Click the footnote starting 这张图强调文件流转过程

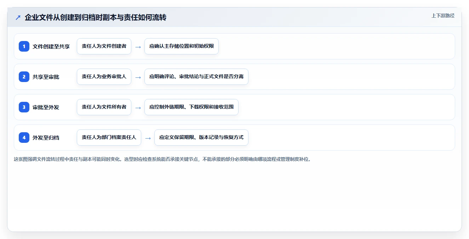pyautogui.click(x=162, y=159)
